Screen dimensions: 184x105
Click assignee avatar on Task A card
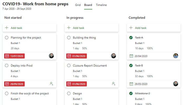176,56
